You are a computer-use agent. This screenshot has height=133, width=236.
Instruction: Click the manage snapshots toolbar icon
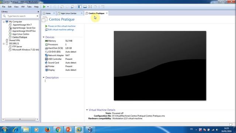coord(73,7)
